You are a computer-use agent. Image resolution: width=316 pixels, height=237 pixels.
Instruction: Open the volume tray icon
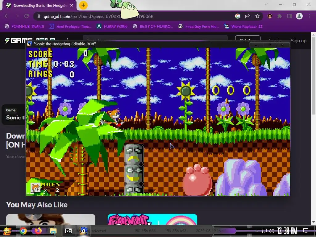click(272, 231)
